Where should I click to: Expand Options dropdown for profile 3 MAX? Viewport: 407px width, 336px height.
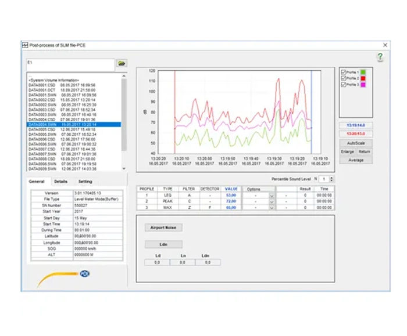[x=271, y=207]
